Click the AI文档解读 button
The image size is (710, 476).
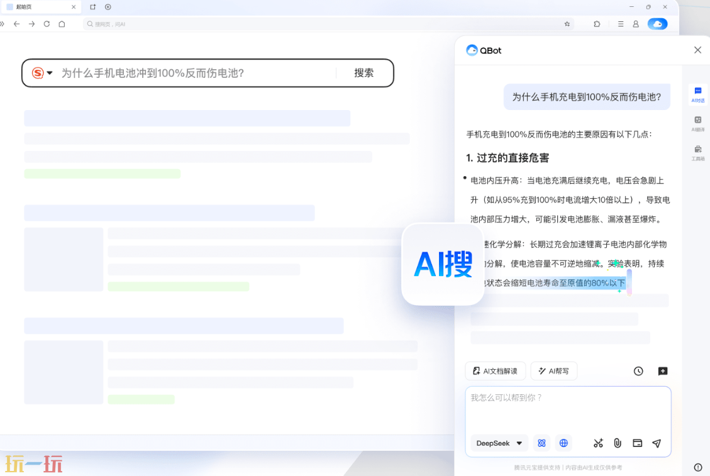[x=495, y=371]
